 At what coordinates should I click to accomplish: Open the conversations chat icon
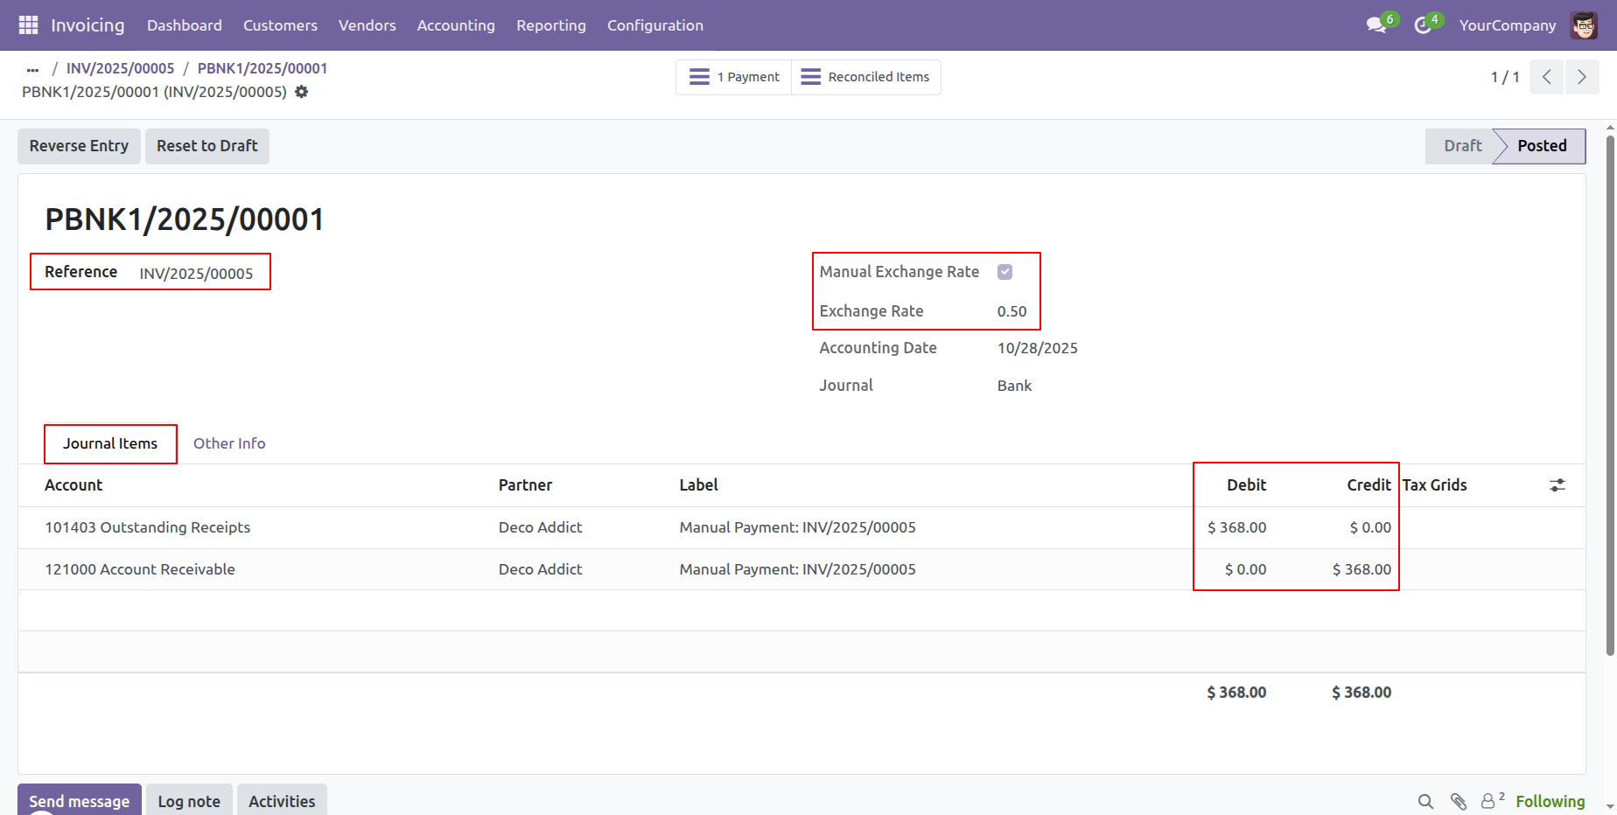point(1376,25)
